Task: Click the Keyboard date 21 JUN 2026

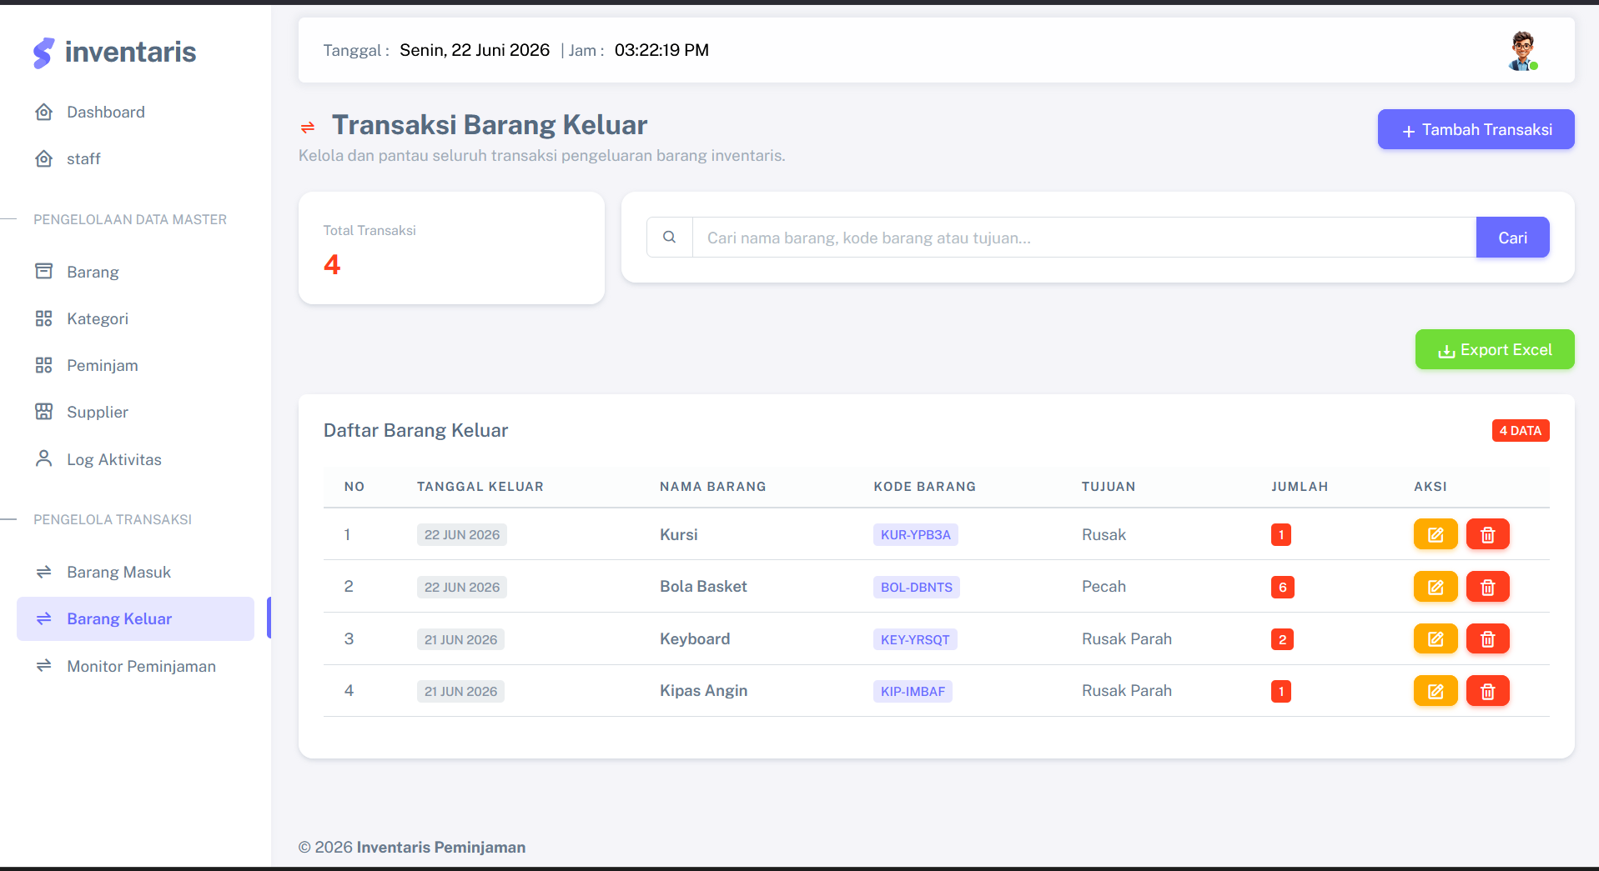Action: coord(460,639)
